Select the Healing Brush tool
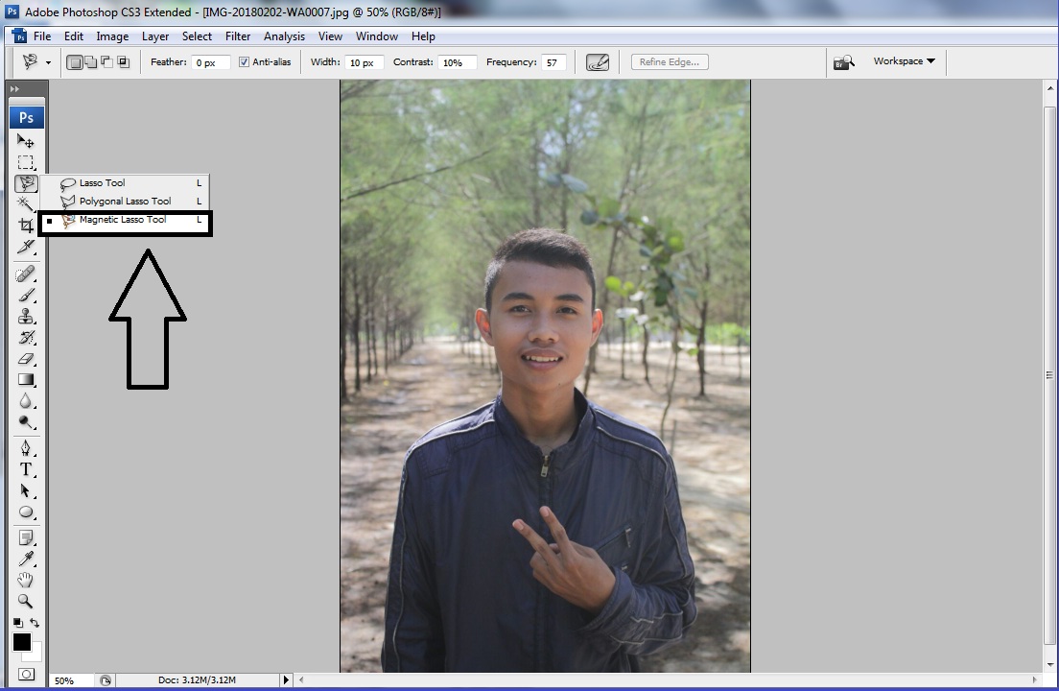The height and width of the screenshot is (691, 1059). click(26, 274)
